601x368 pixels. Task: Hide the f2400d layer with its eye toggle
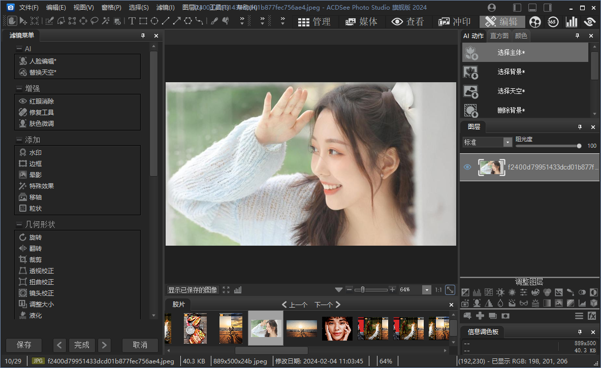[467, 166]
